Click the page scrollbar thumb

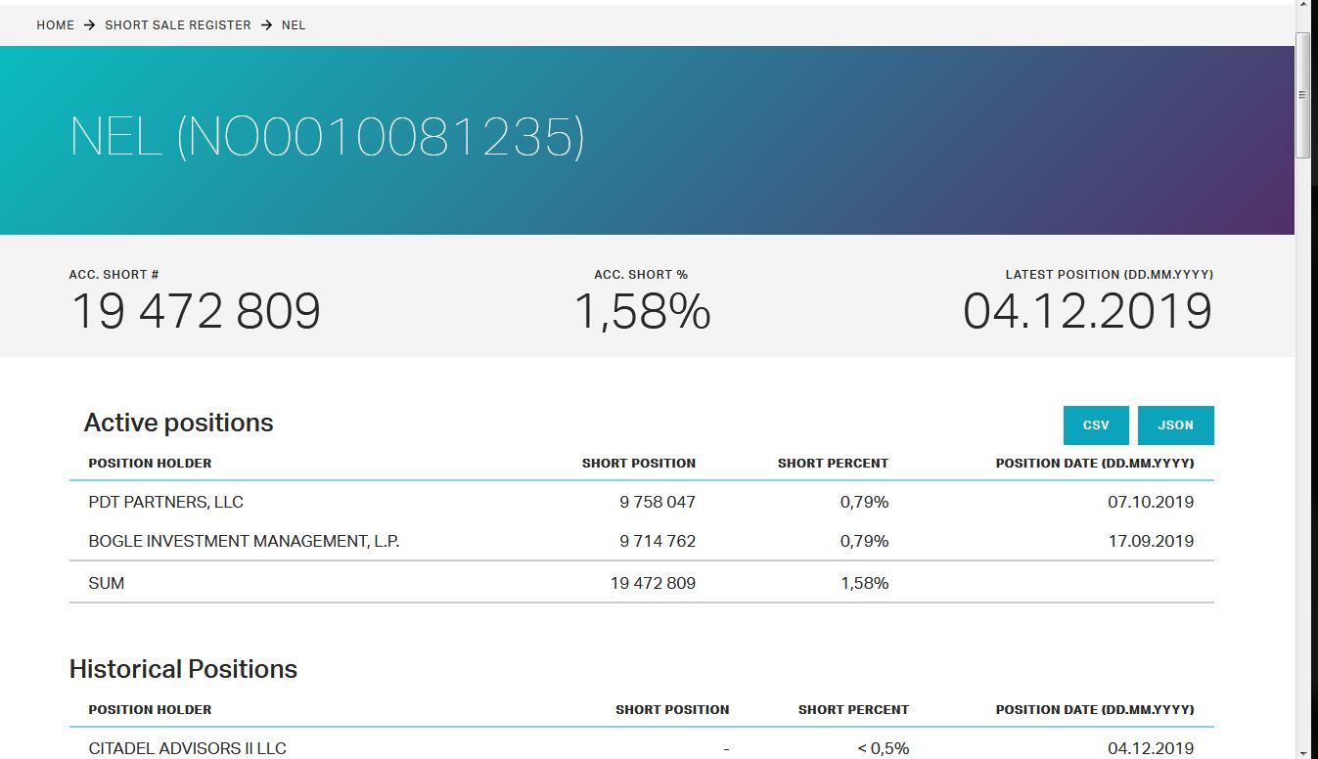coord(1302,95)
